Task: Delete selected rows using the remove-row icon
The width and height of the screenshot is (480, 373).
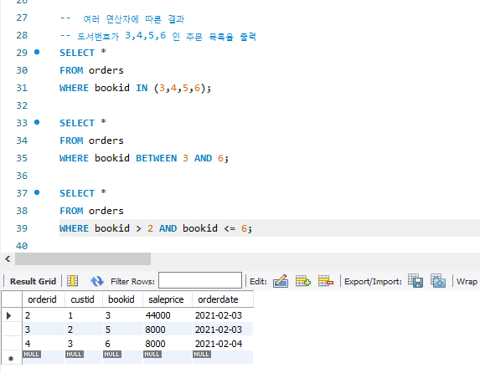Action: 325,281
